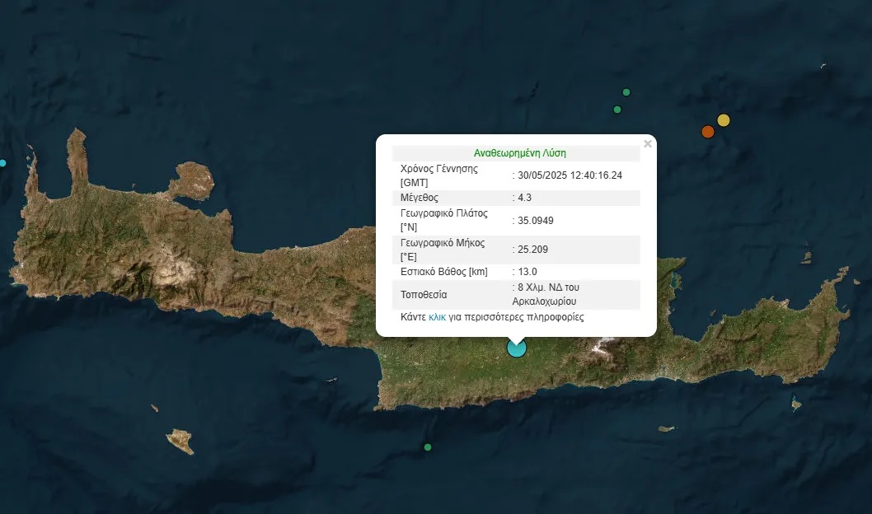Click the "Αναθεωρημένη Λύση" popup header
Screen dimensions: 872x514
519,153
